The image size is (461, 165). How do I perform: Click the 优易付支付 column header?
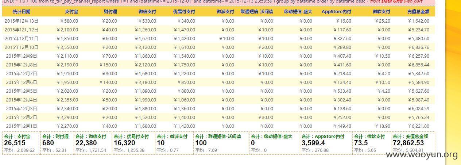coord(184,12)
